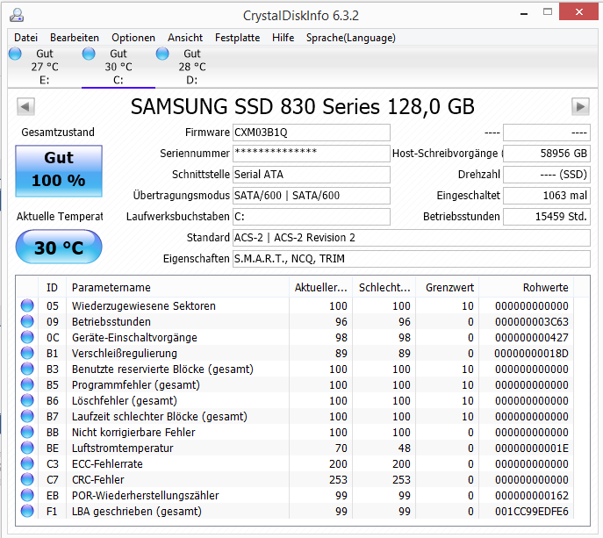
Task: Click status orb of POR-Wiederherstellungszähler row
Action: click(x=27, y=495)
